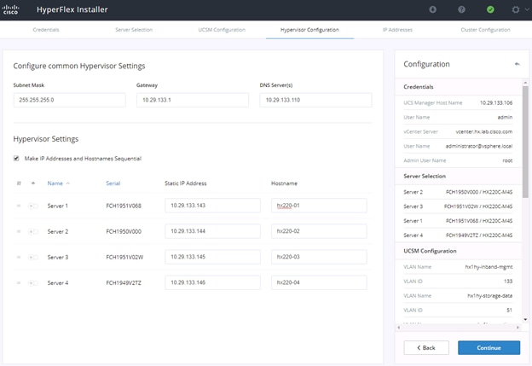532x366 pixels.
Task: Toggle the Server 3 locator switch
Action: (33, 257)
